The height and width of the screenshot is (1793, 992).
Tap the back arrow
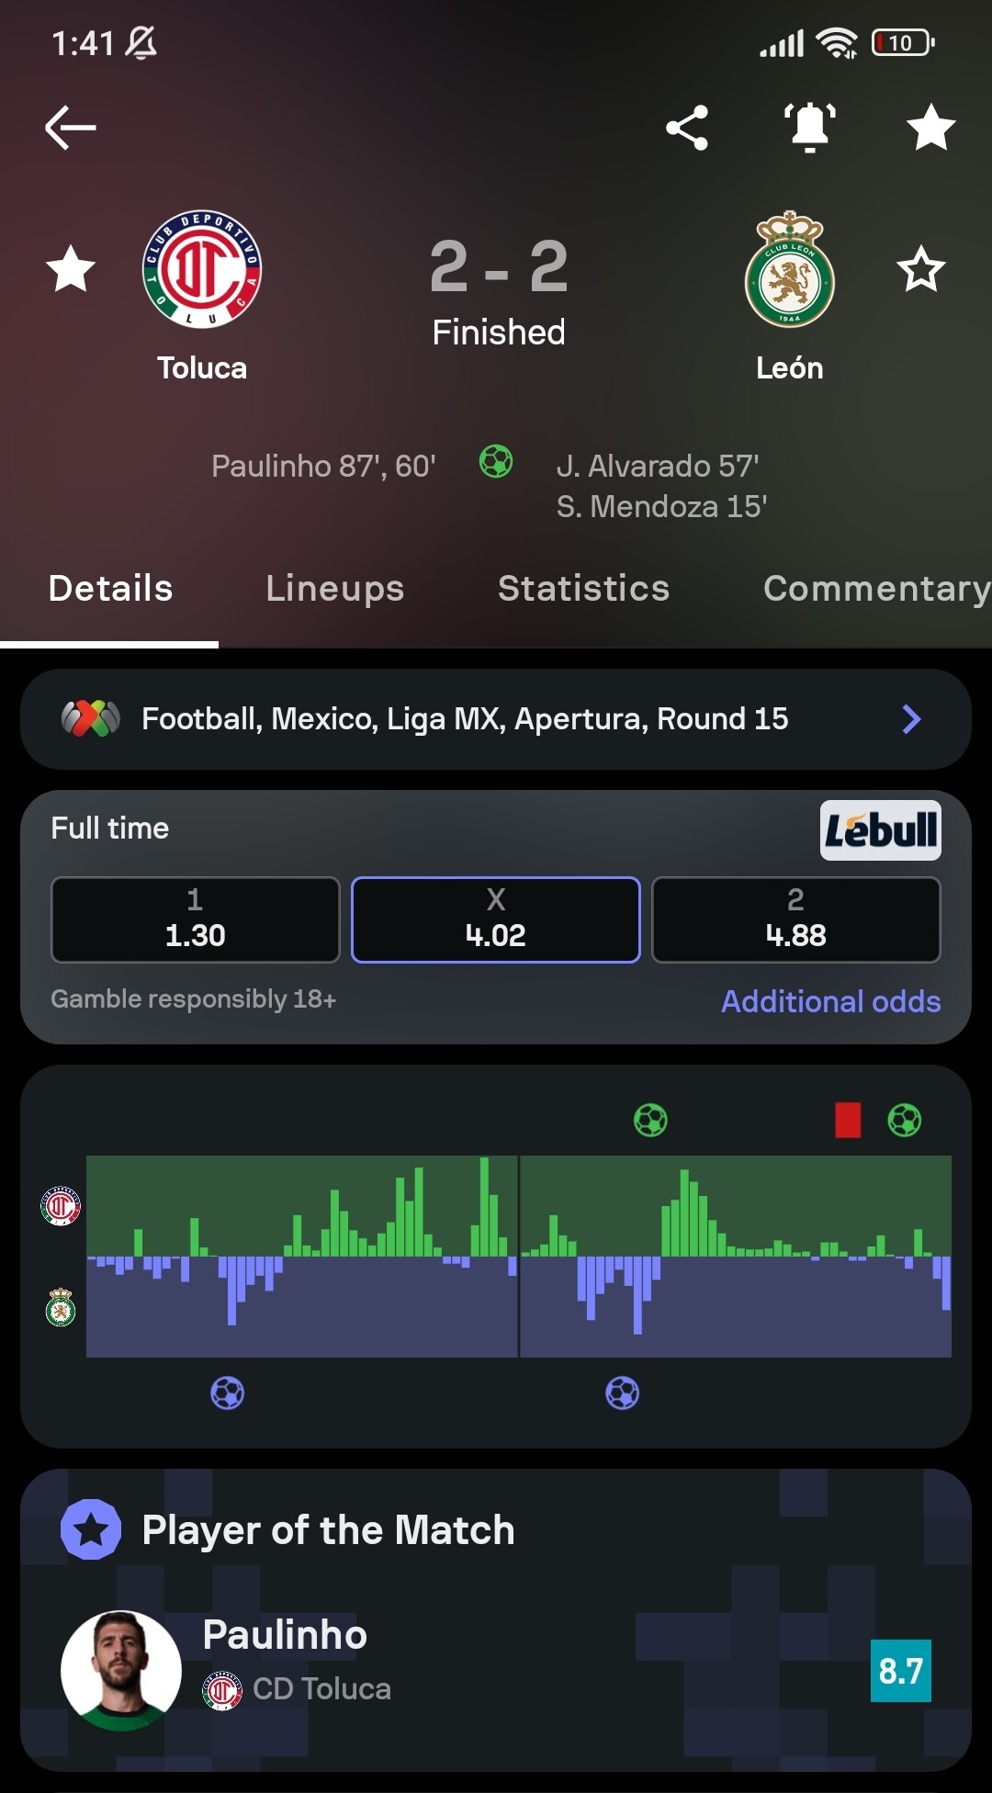[x=71, y=127]
